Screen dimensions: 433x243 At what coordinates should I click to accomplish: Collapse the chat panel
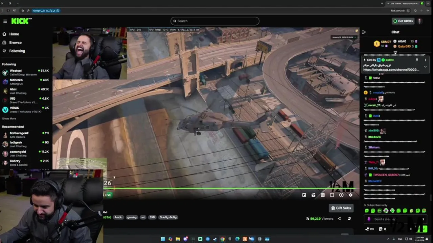[364, 32]
